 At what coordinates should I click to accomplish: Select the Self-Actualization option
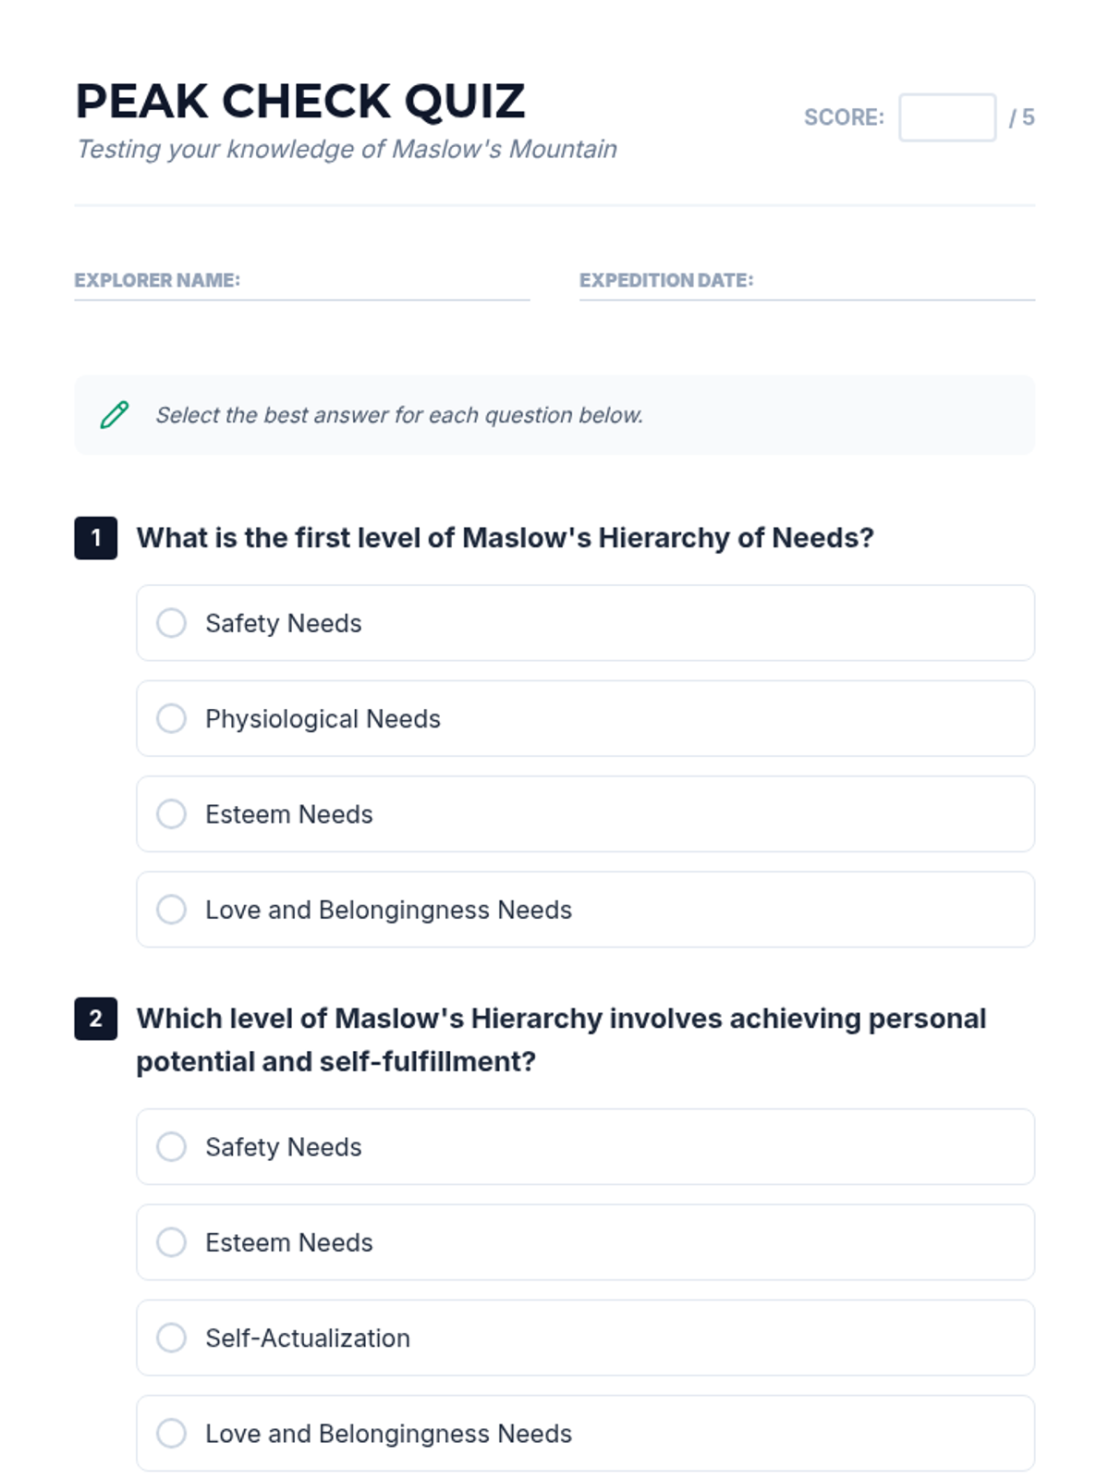[172, 1338]
